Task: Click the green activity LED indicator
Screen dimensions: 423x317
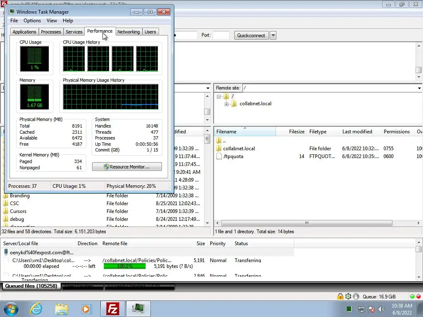Action: (x=412, y=296)
